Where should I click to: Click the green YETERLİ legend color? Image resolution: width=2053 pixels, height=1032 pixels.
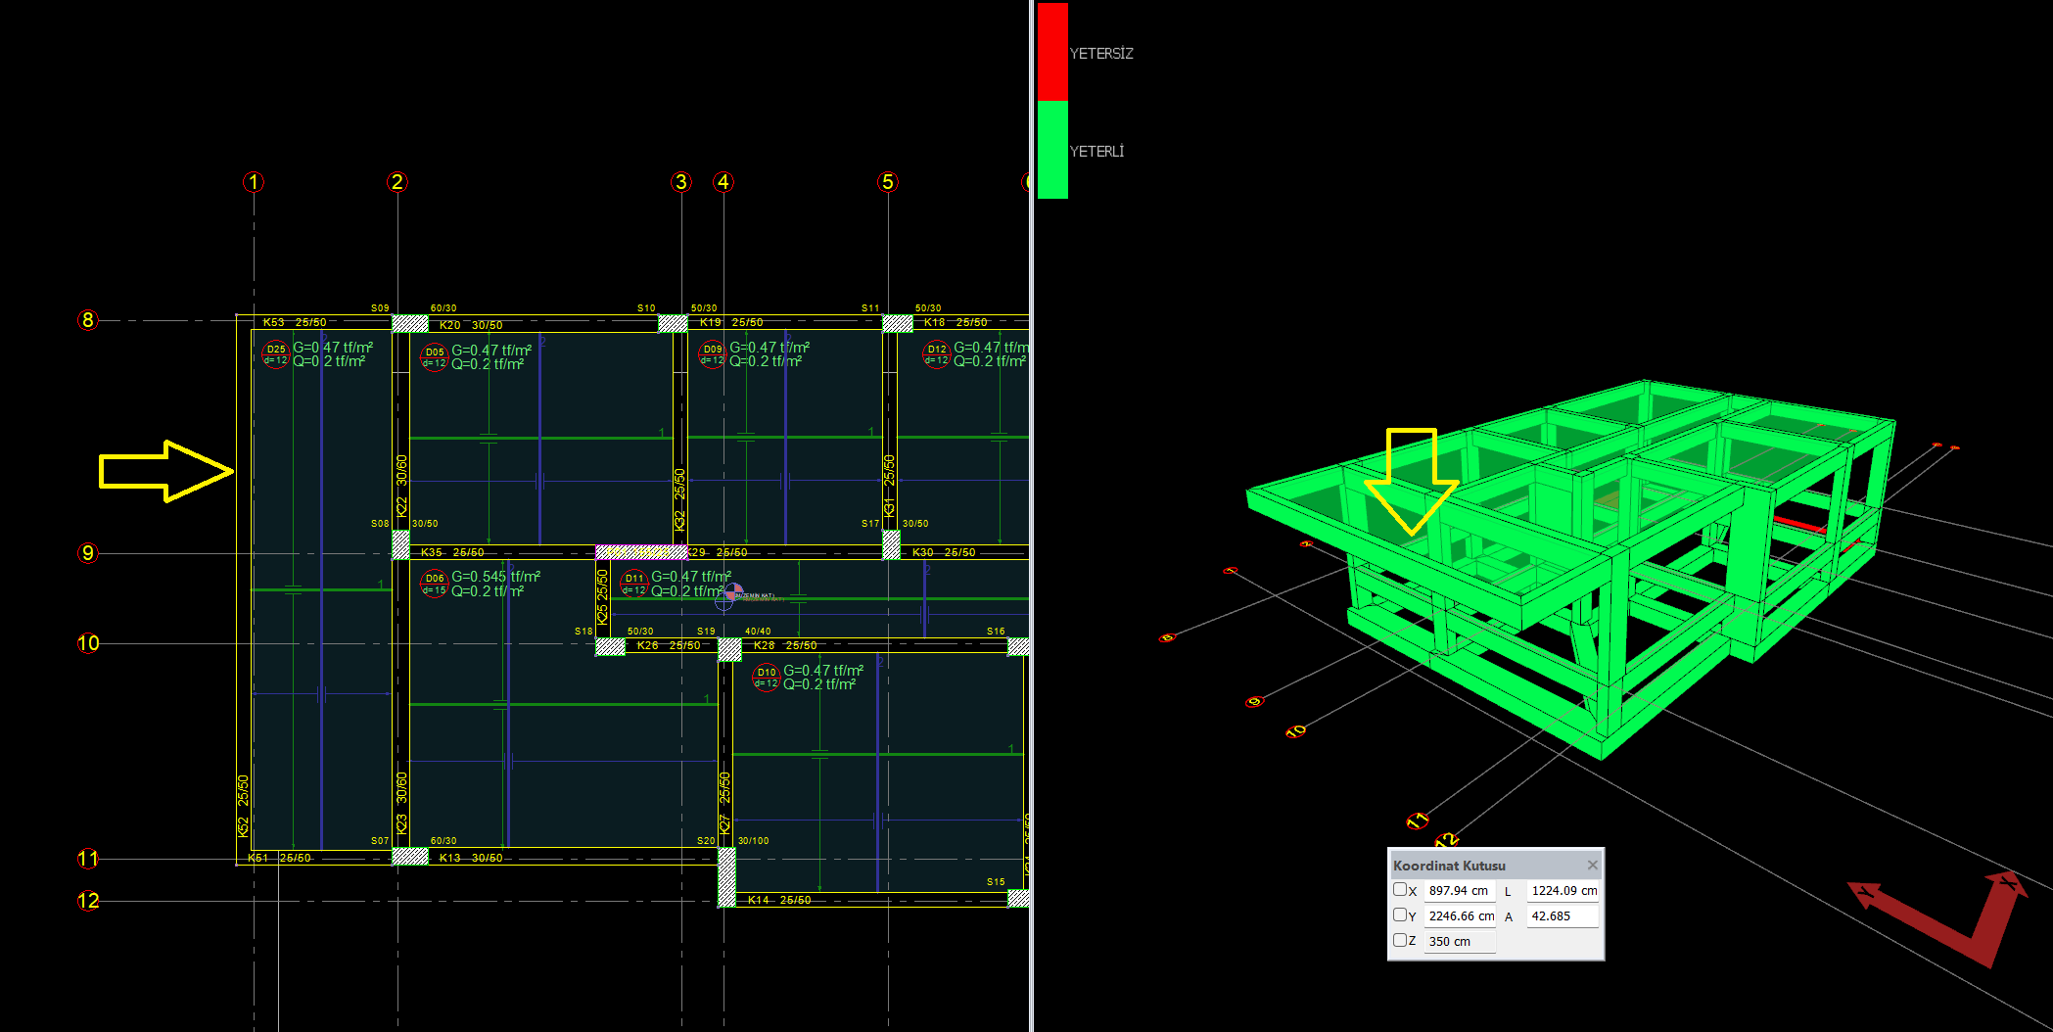[1052, 150]
